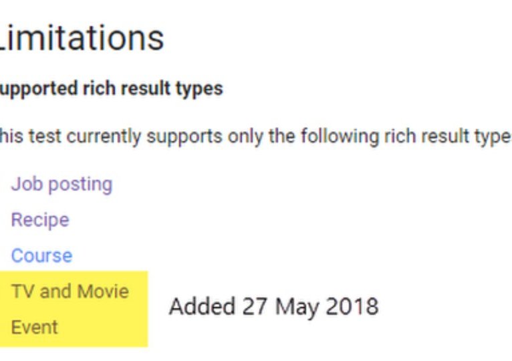Follow the Course link
The width and height of the screenshot is (512, 361).
pos(41,255)
